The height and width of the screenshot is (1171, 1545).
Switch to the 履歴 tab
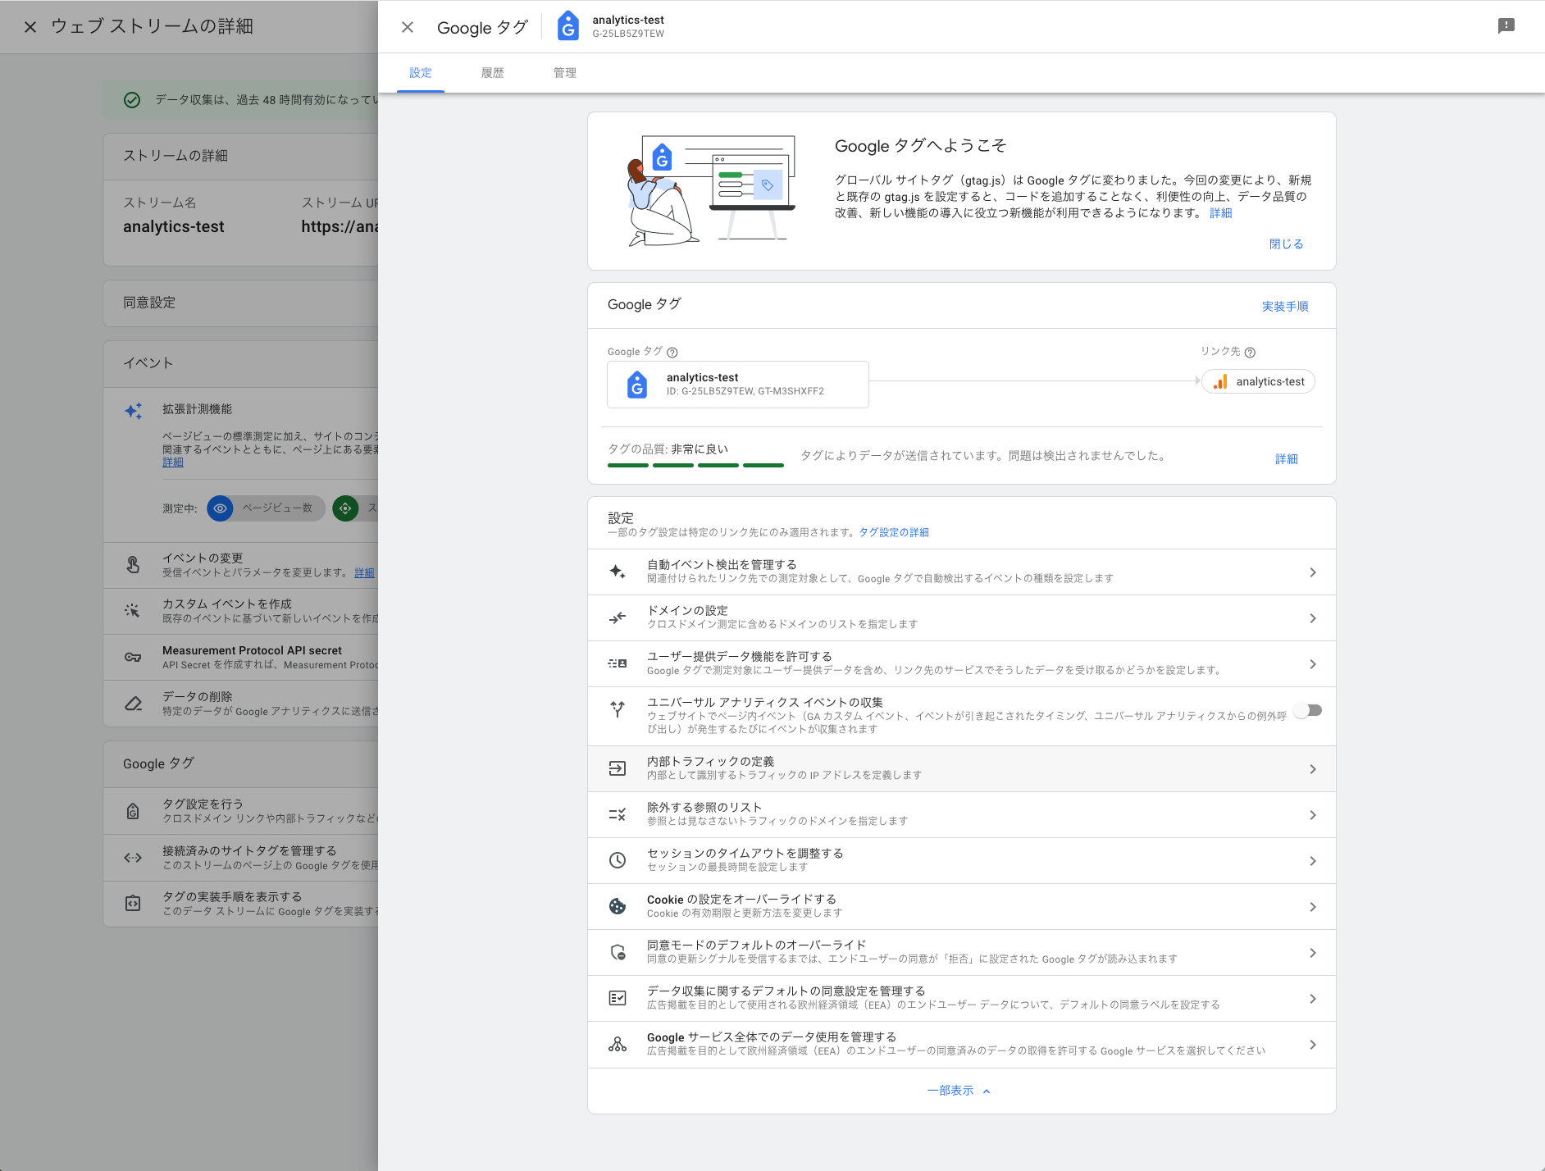(492, 73)
